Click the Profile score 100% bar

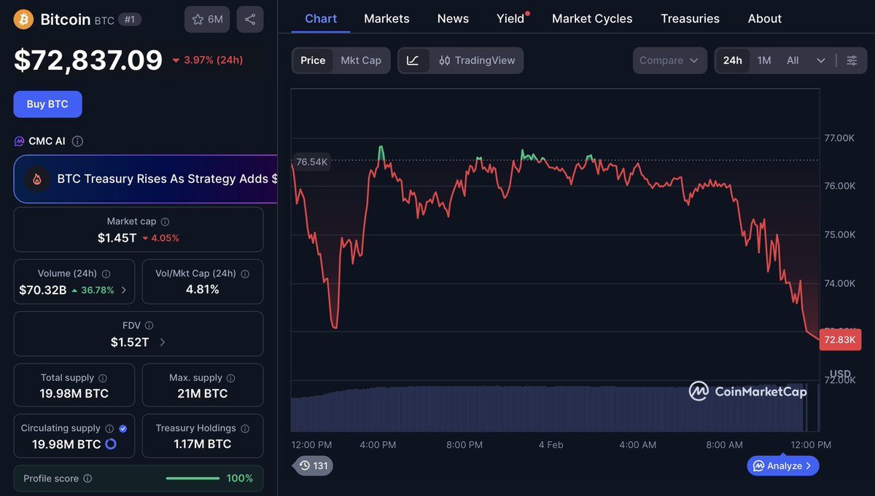(x=192, y=479)
